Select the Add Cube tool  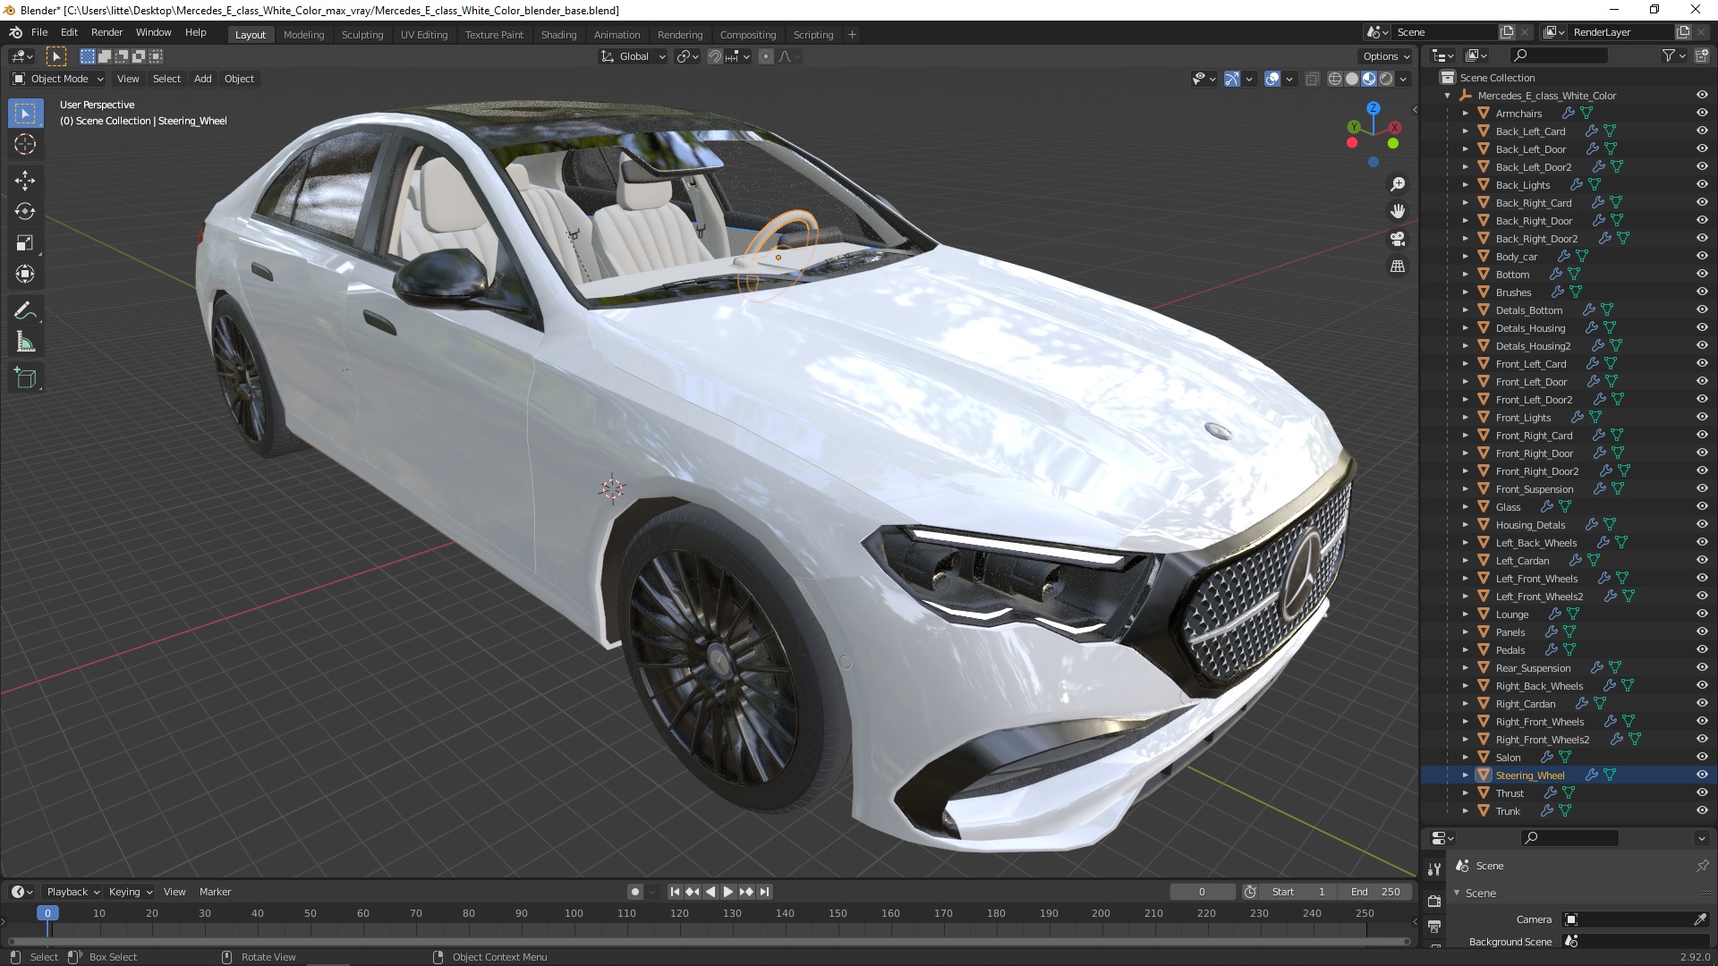click(x=25, y=379)
